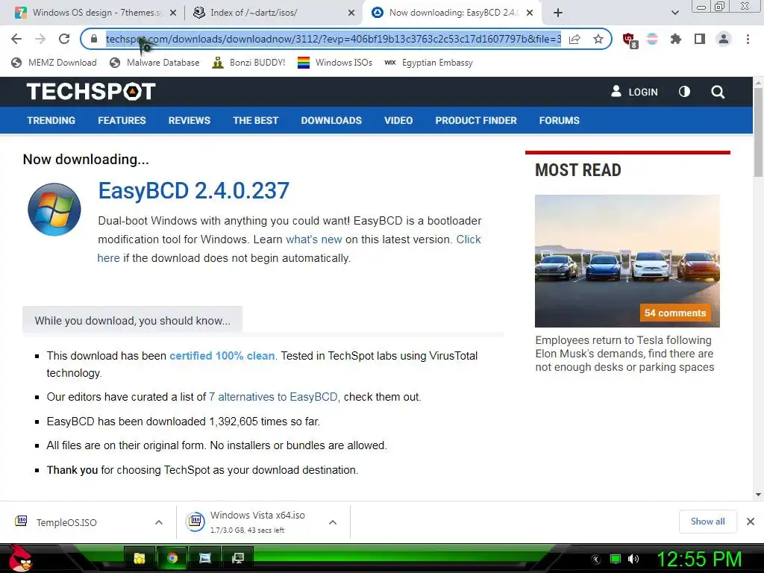Open the Tesla cars article thumbnail
This screenshot has width=764, height=573.
627,261
